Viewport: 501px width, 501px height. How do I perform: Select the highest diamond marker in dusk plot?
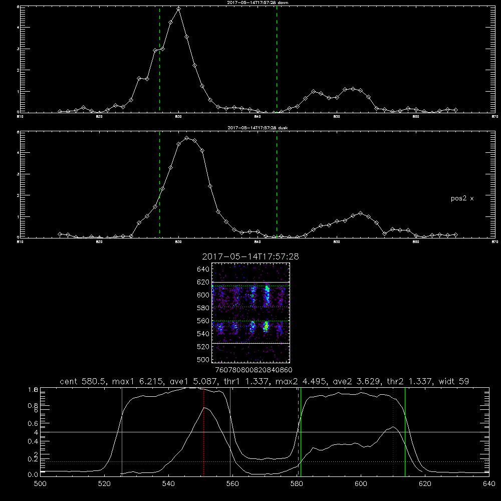pyautogui.click(x=187, y=138)
